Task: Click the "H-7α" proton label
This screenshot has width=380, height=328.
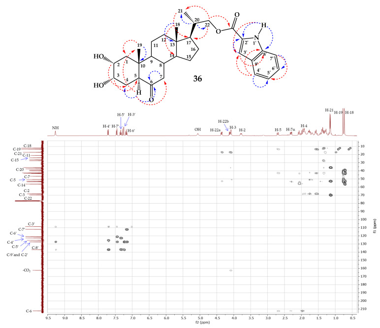Action: (x=290, y=130)
